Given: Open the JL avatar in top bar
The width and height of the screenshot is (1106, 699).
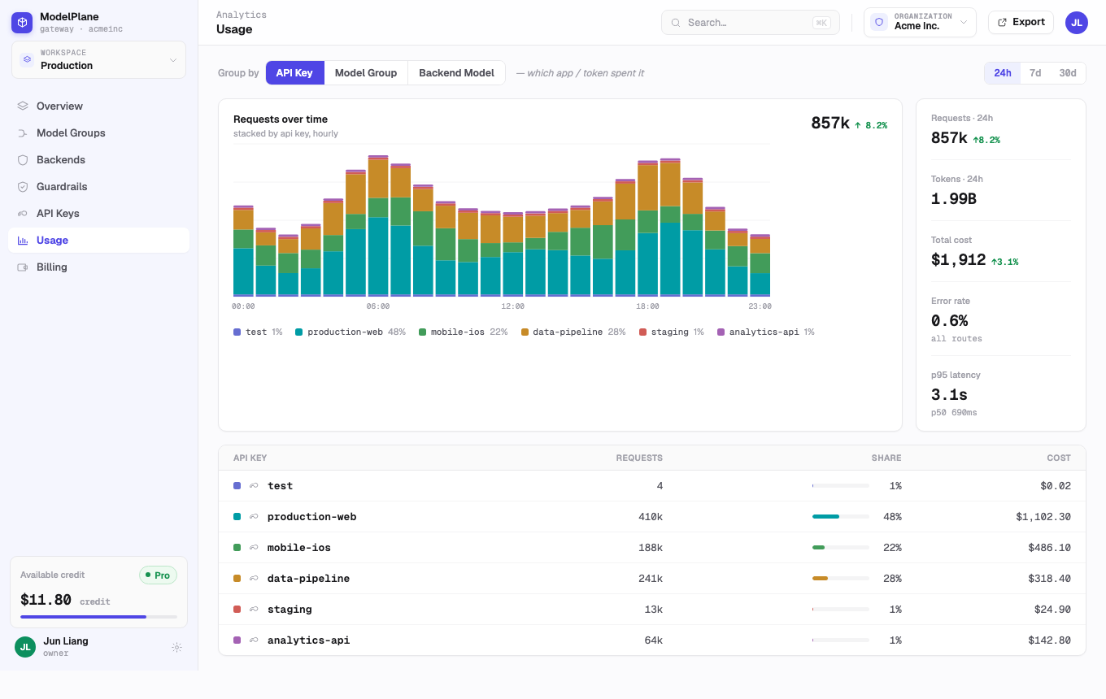Looking at the screenshot, I should tap(1077, 23).
